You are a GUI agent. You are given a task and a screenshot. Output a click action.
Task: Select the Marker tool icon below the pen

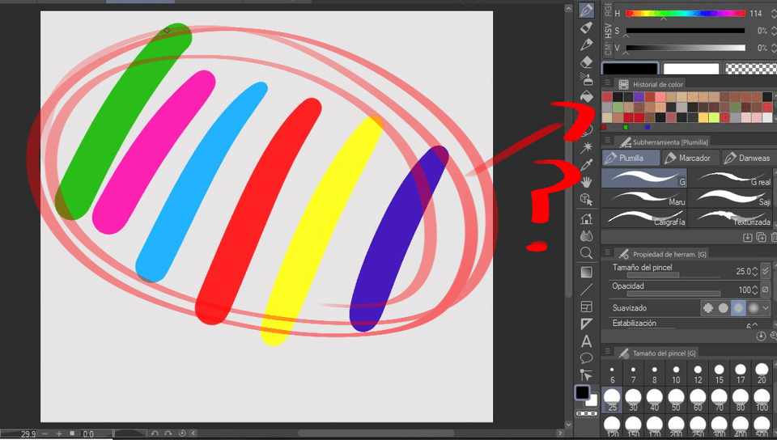pyautogui.click(x=586, y=27)
